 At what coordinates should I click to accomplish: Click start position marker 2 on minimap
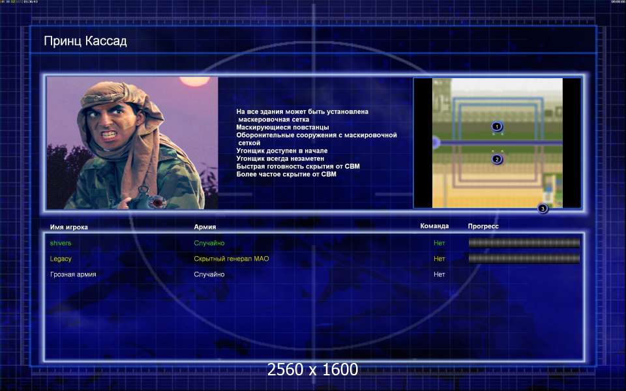(497, 159)
